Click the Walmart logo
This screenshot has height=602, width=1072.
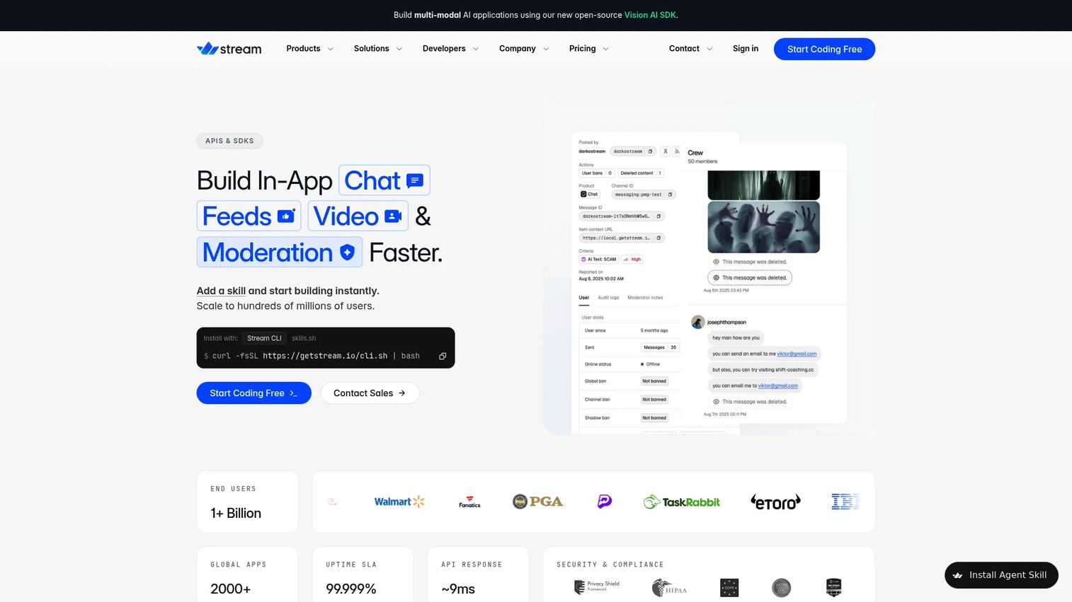[x=399, y=502]
